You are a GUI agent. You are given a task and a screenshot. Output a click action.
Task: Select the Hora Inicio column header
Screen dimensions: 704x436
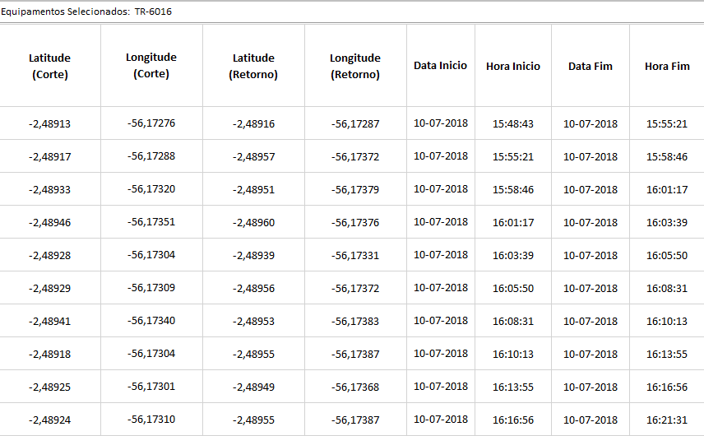click(513, 66)
